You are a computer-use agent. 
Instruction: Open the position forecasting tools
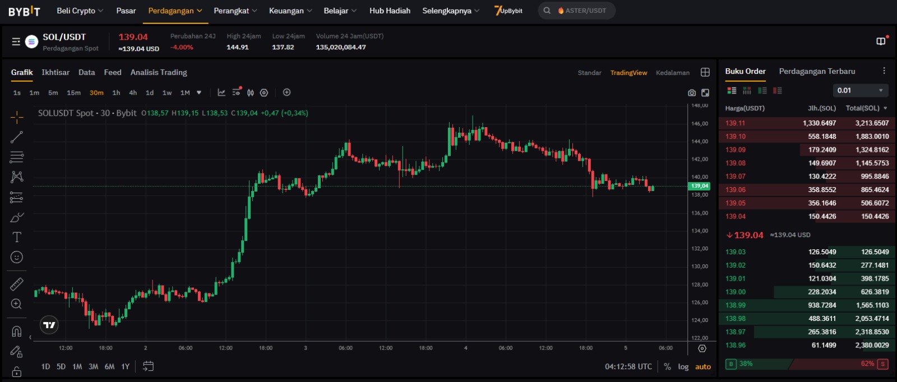pos(17,197)
